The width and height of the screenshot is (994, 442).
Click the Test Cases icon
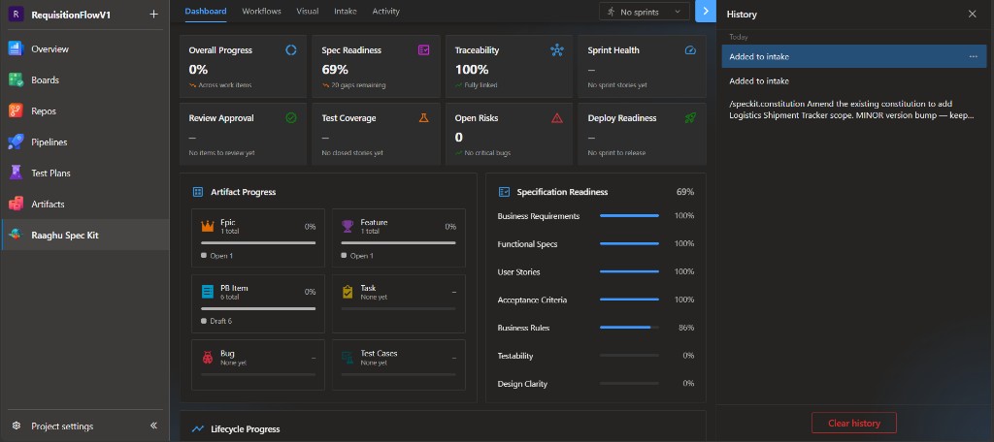[348, 358]
